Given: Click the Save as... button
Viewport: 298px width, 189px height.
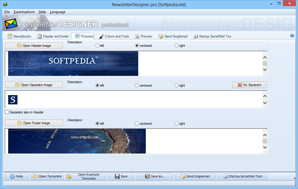Looking at the screenshot, I should pyautogui.click(x=155, y=176).
